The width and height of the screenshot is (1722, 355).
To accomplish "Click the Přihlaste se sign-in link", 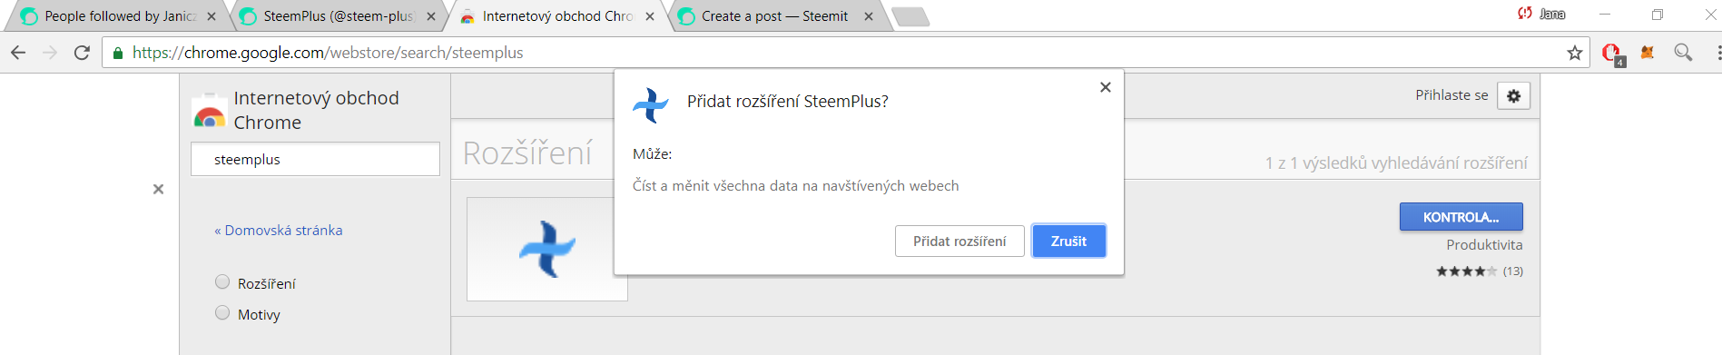I will pos(1451,95).
